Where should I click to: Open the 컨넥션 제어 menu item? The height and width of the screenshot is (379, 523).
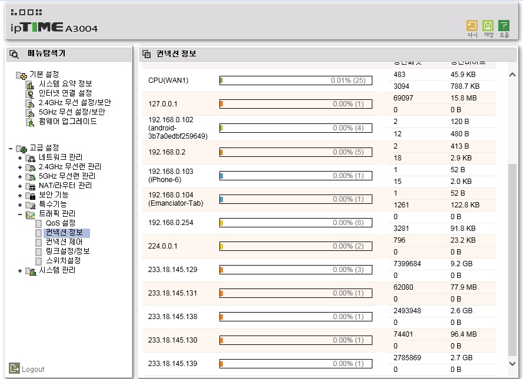coord(64,242)
